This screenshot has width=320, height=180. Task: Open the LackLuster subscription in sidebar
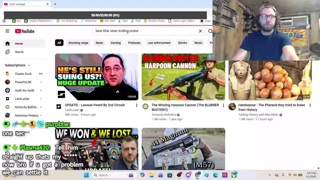click(x=24, y=99)
